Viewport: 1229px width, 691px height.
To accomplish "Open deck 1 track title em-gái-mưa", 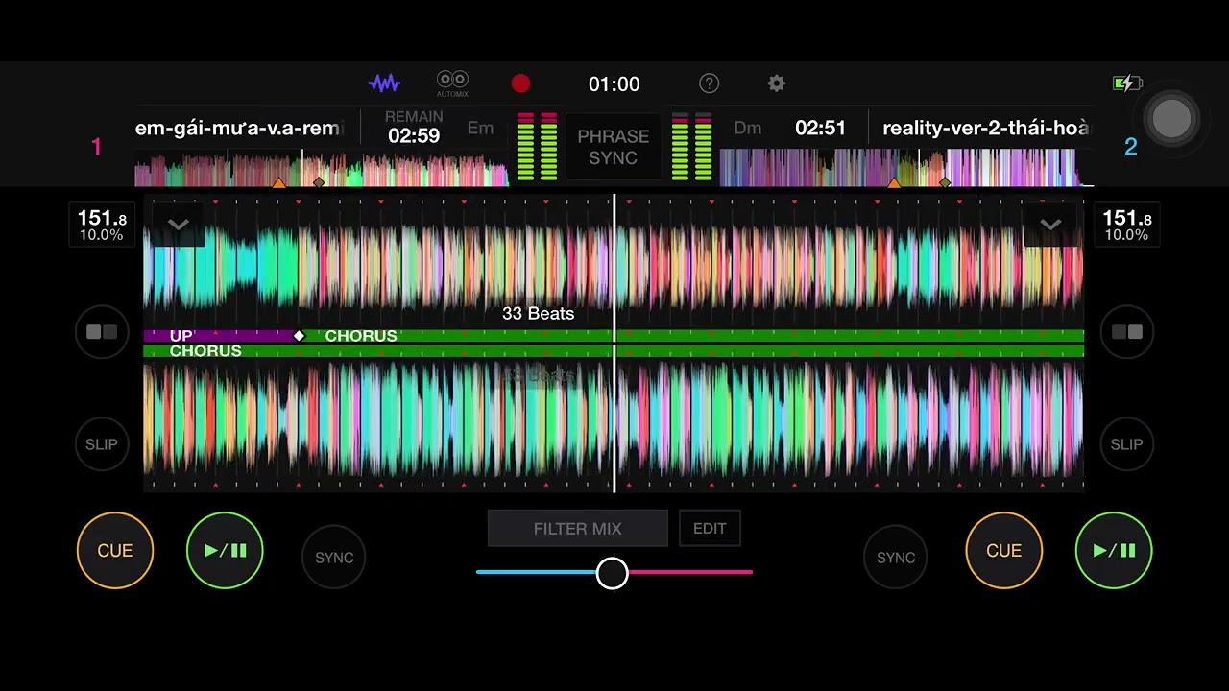I will pyautogui.click(x=238, y=128).
